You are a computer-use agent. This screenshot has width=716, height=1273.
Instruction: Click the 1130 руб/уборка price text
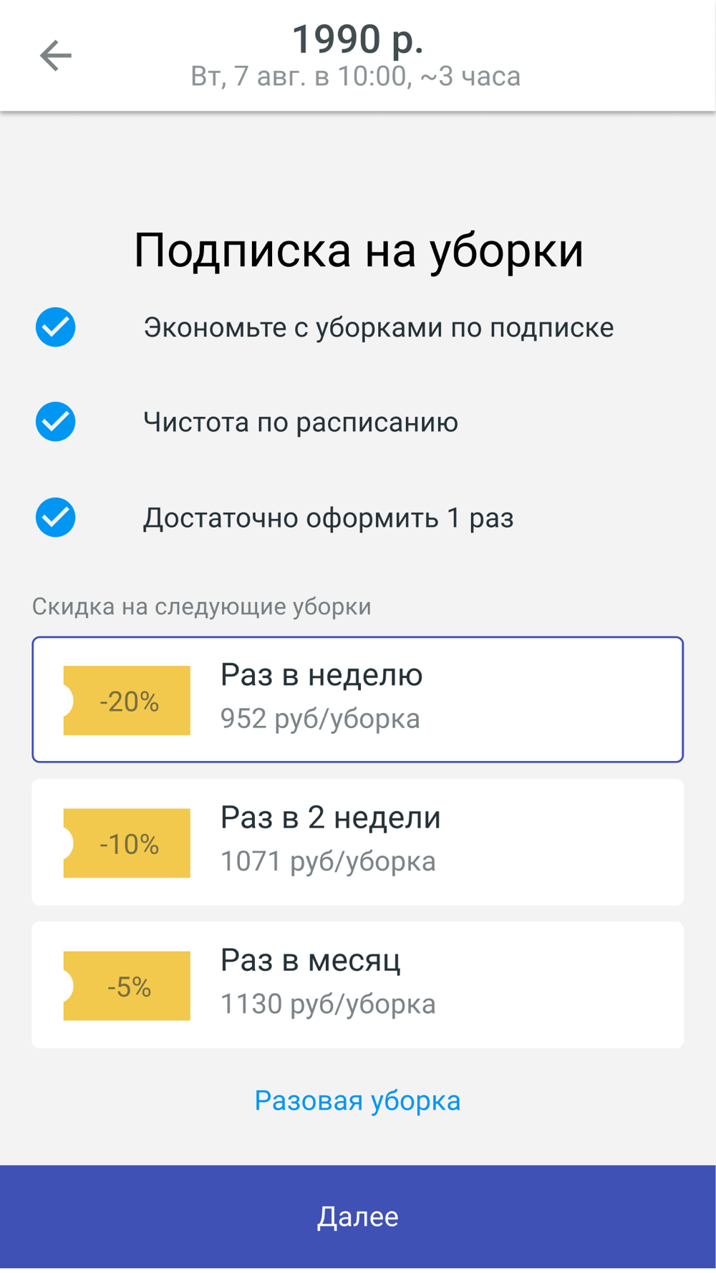pos(328,1004)
